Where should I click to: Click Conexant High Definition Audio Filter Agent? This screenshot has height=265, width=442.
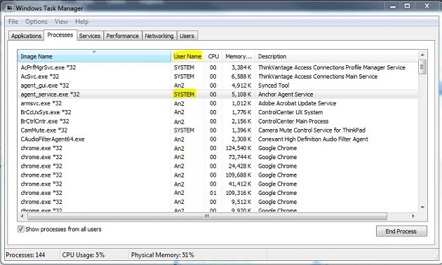pos(313,139)
